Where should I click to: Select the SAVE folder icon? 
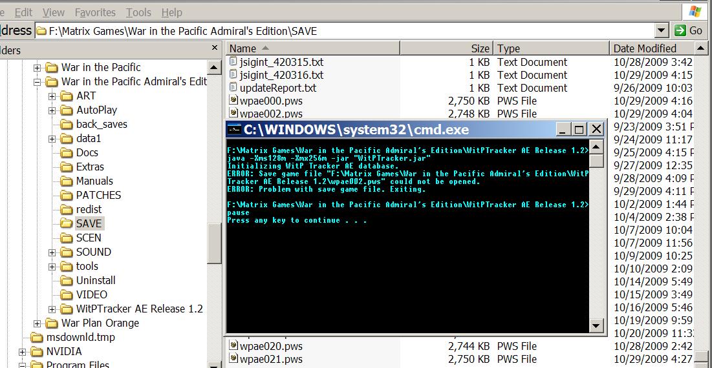point(67,223)
